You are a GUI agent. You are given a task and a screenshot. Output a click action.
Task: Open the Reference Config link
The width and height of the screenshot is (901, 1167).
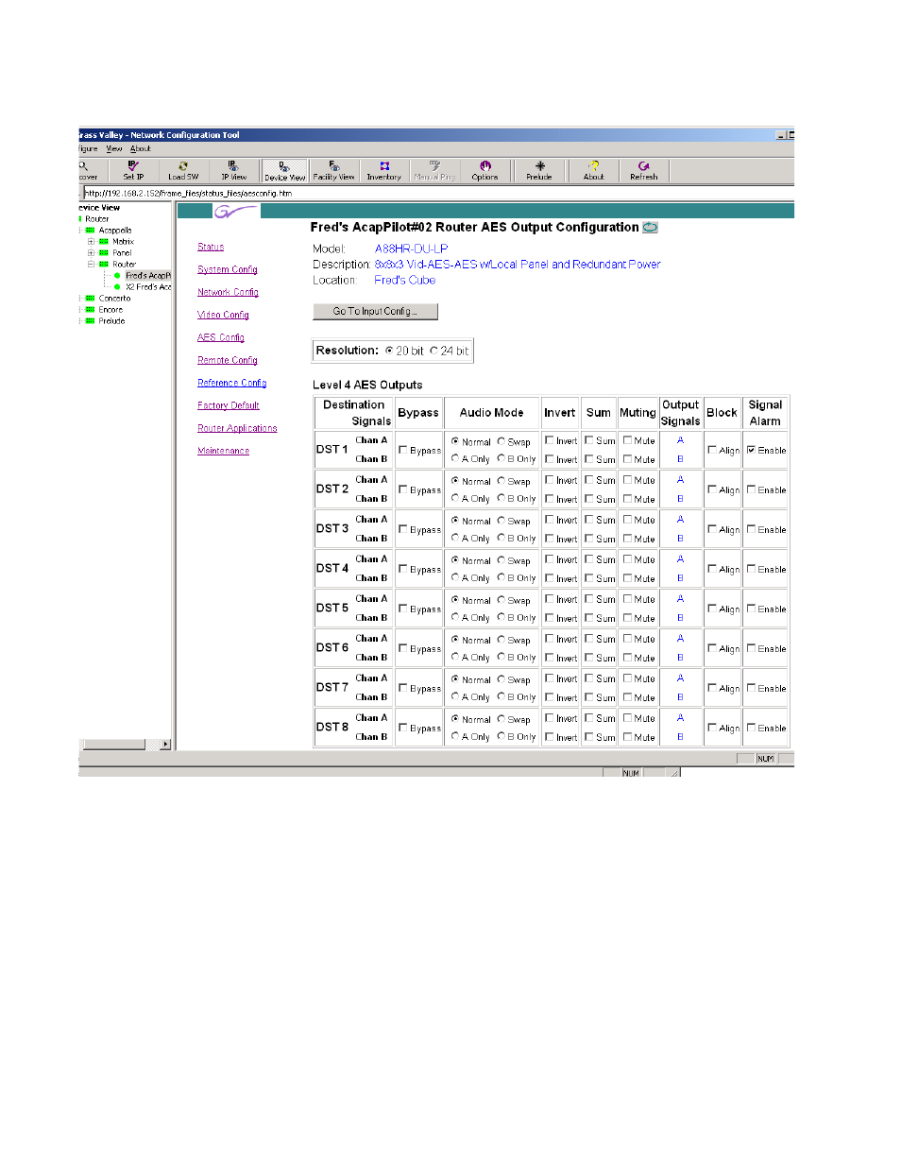point(232,383)
